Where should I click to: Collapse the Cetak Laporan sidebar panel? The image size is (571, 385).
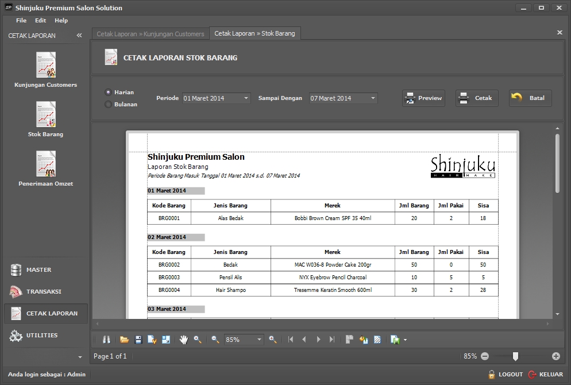point(79,36)
